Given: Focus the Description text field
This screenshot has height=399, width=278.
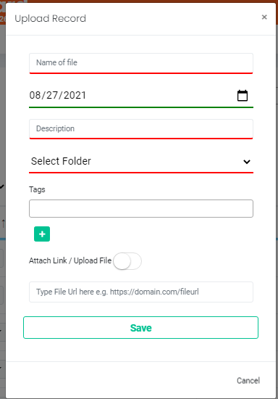Looking at the screenshot, I should tap(141, 129).
